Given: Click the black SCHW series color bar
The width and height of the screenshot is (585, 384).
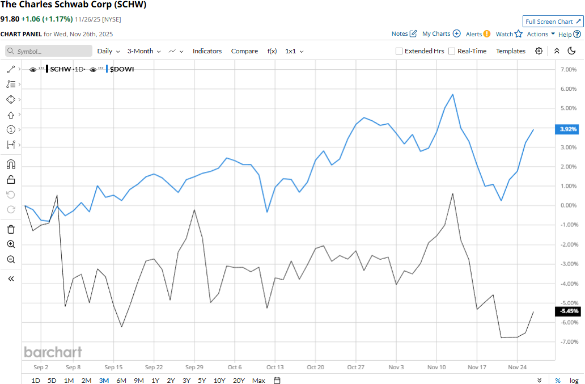Looking at the screenshot, I should (47, 69).
